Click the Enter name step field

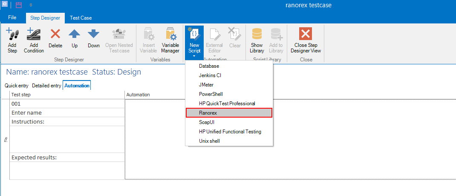point(67,113)
